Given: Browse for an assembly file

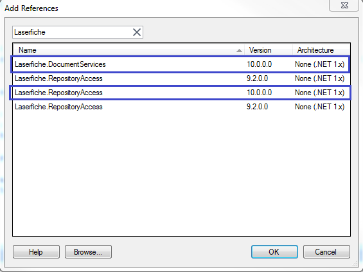Looking at the screenshot, I should pos(88,252).
